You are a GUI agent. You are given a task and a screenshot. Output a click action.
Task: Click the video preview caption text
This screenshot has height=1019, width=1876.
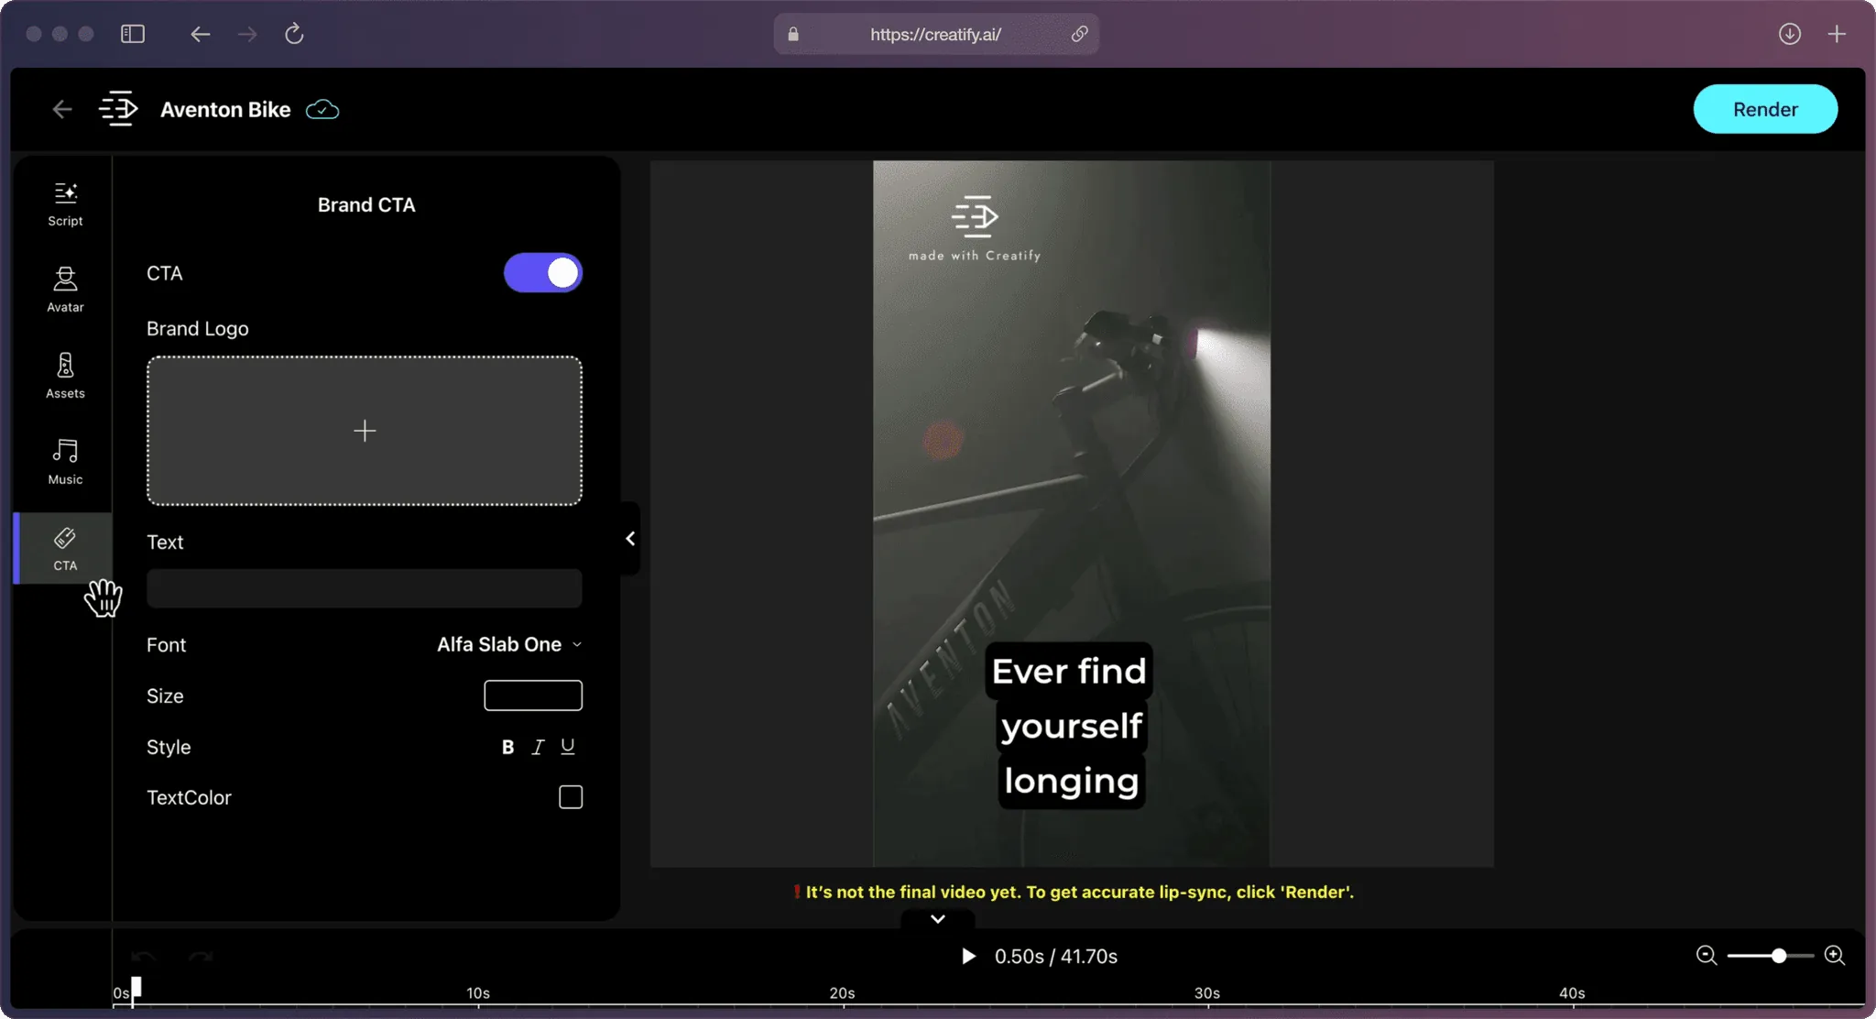pos(1070,726)
